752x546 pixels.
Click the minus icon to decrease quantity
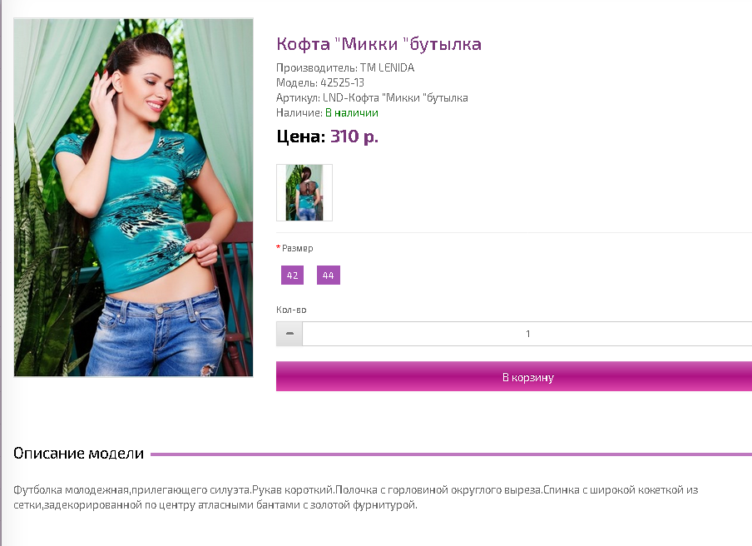tap(289, 334)
